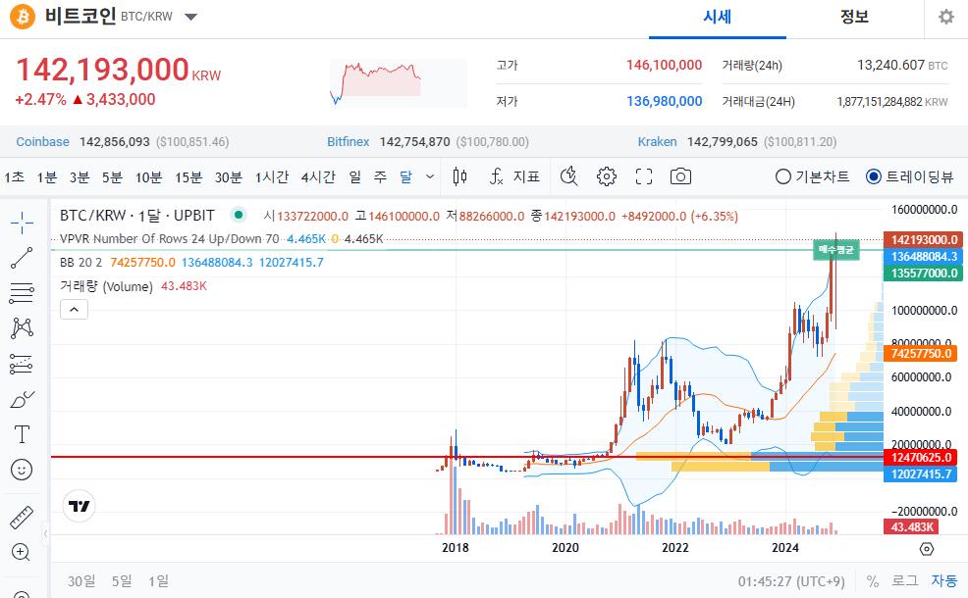Select the XABCD pattern tool
The image size is (968, 598).
(x=22, y=328)
